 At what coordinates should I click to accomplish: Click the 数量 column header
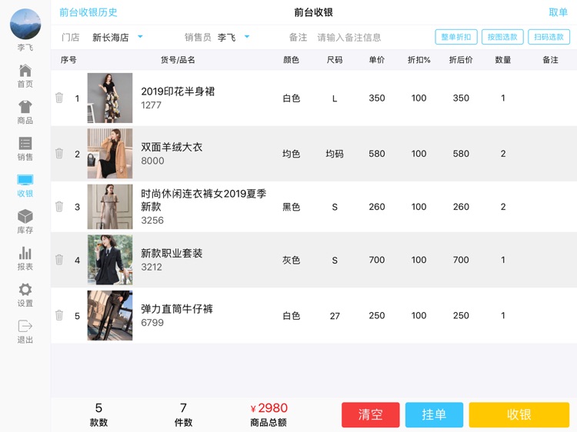502,59
